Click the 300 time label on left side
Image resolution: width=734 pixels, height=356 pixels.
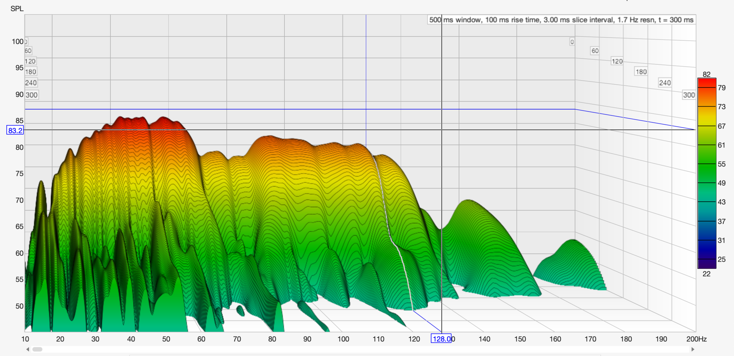[x=32, y=95]
